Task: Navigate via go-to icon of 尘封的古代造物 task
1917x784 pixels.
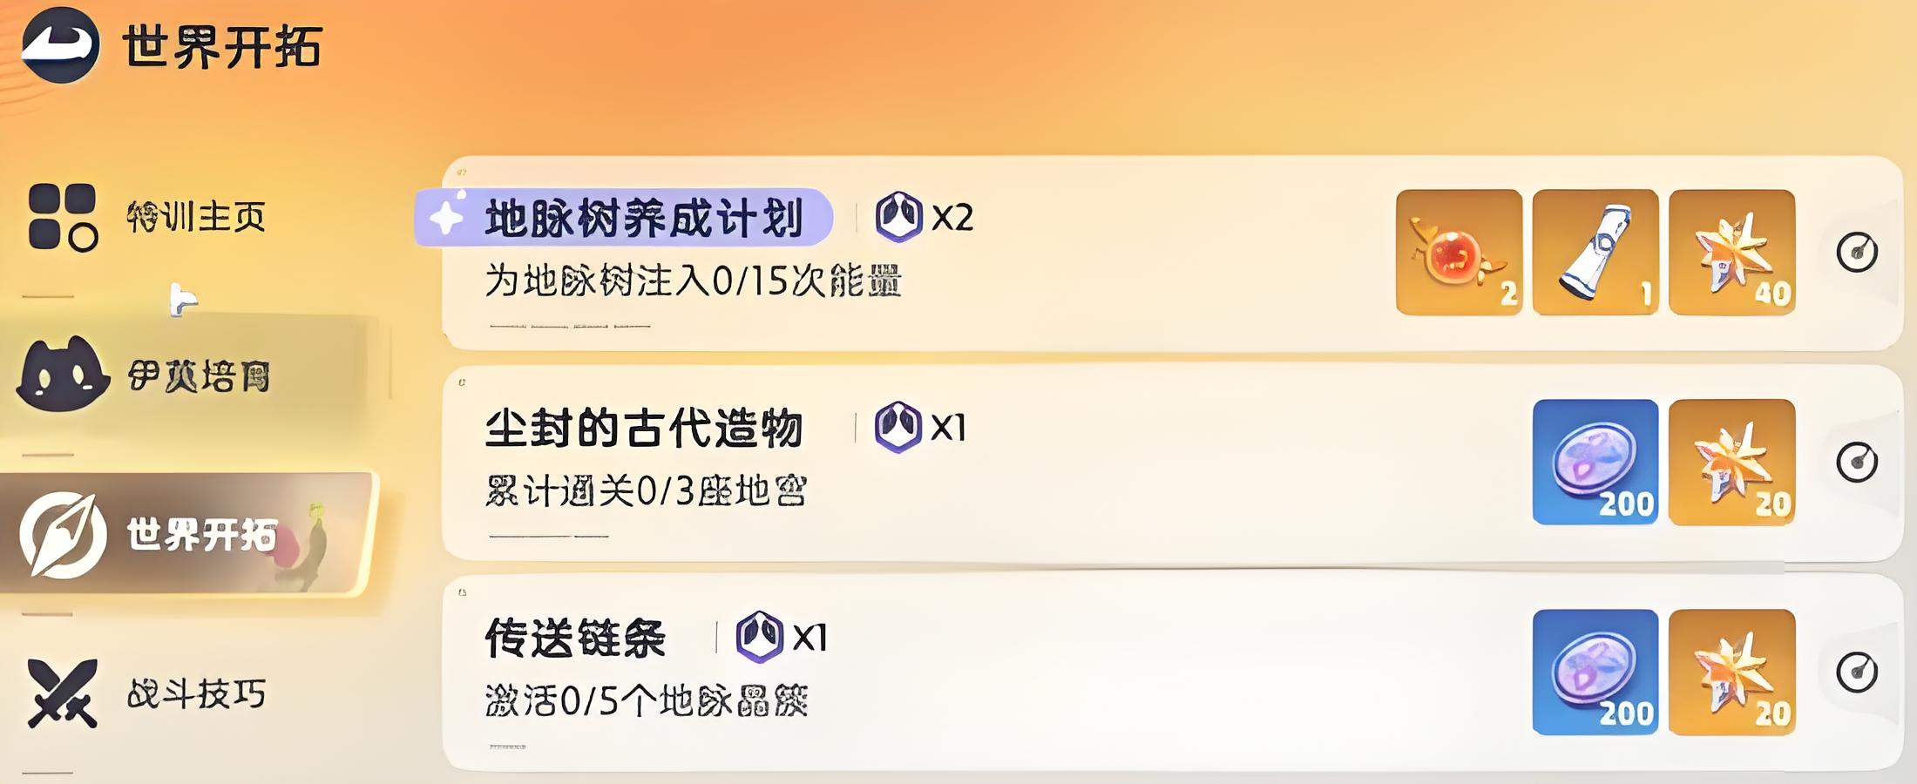Action: (1857, 463)
